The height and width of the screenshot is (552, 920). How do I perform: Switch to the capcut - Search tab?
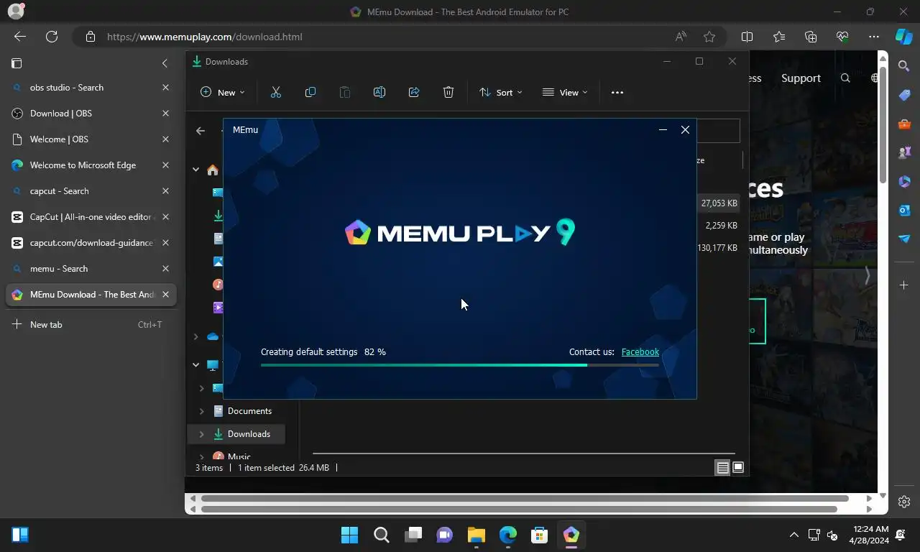(91, 191)
